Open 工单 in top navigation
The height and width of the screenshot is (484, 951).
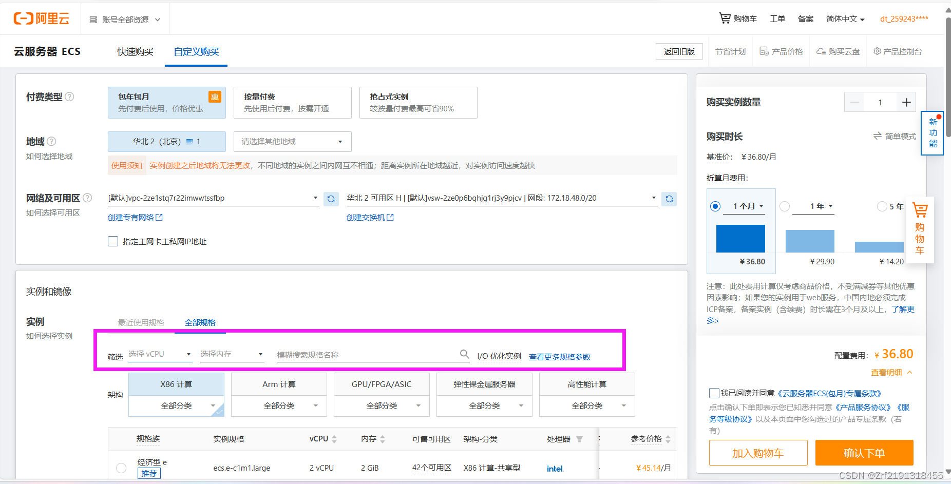[x=777, y=19]
